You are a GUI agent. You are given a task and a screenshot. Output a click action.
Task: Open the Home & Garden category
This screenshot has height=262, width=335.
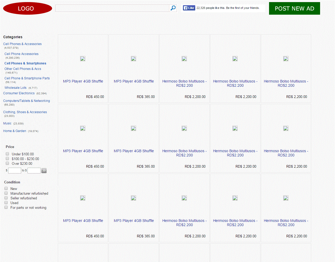(15, 131)
